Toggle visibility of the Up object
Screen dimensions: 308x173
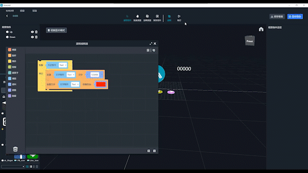click(x=32, y=32)
